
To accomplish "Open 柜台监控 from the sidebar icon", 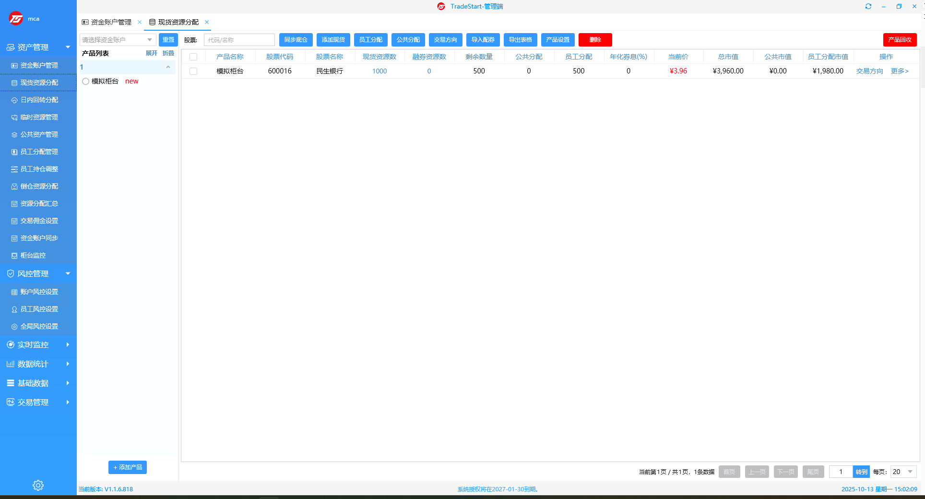I will (14, 256).
